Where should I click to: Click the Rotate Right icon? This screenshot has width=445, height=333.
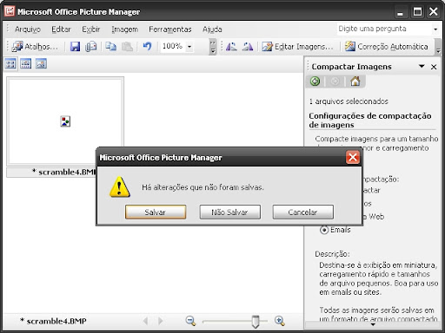(x=248, y=47)
